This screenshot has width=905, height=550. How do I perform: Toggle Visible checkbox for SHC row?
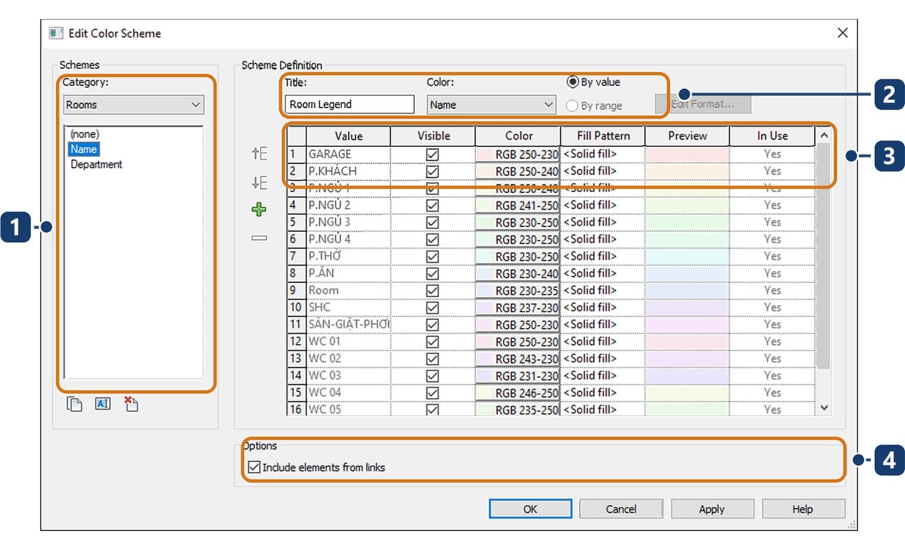[x=433, y=307]
